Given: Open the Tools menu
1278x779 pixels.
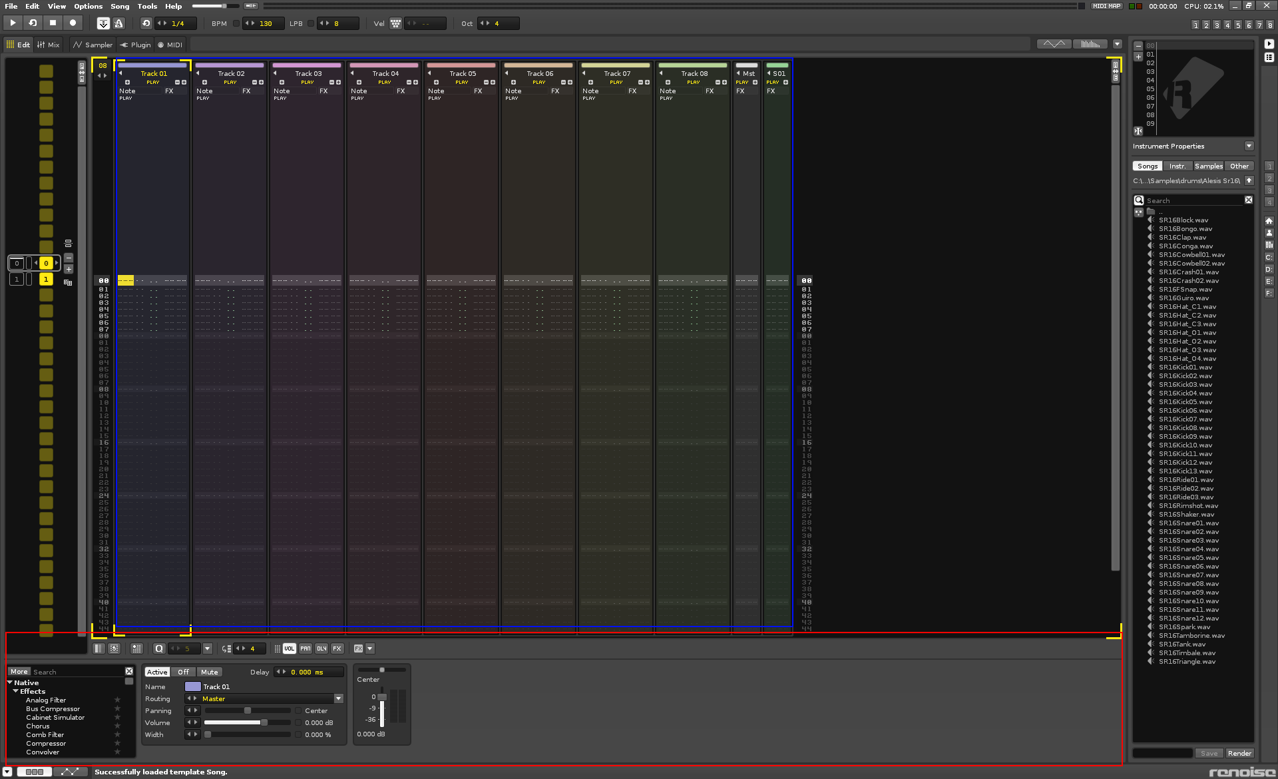Looking at the screenshot, I should coord(147,6).
